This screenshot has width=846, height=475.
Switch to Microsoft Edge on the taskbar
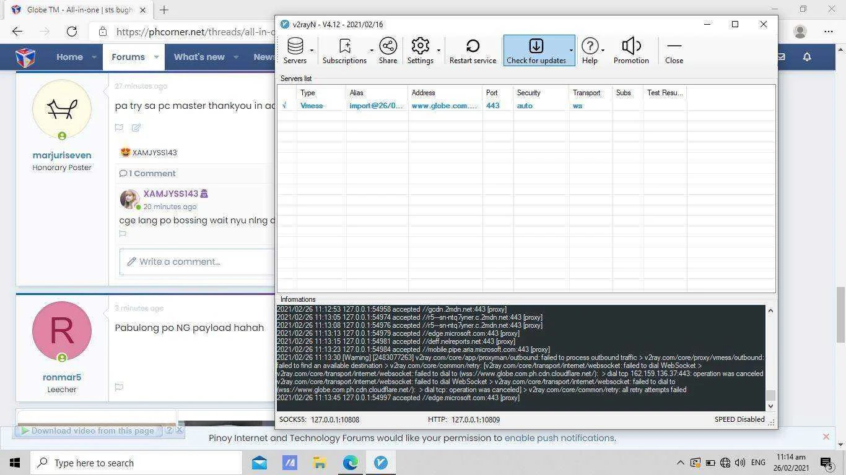[350, 463]
